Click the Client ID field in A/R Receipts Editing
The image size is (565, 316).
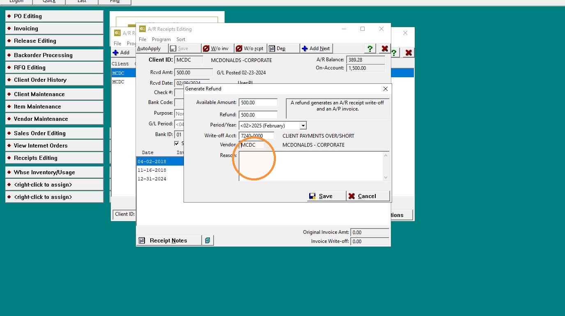coord(188,60)
